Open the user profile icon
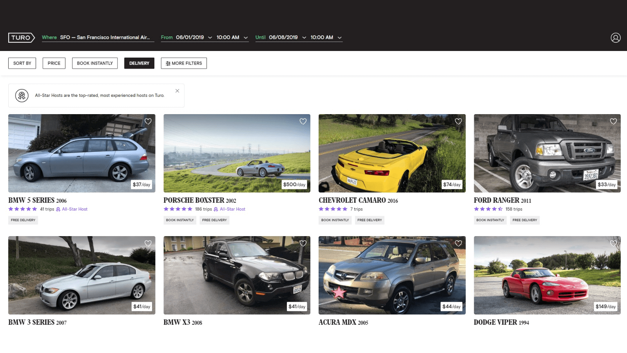Screen dimensions: 627x353 tap(616, 38)
